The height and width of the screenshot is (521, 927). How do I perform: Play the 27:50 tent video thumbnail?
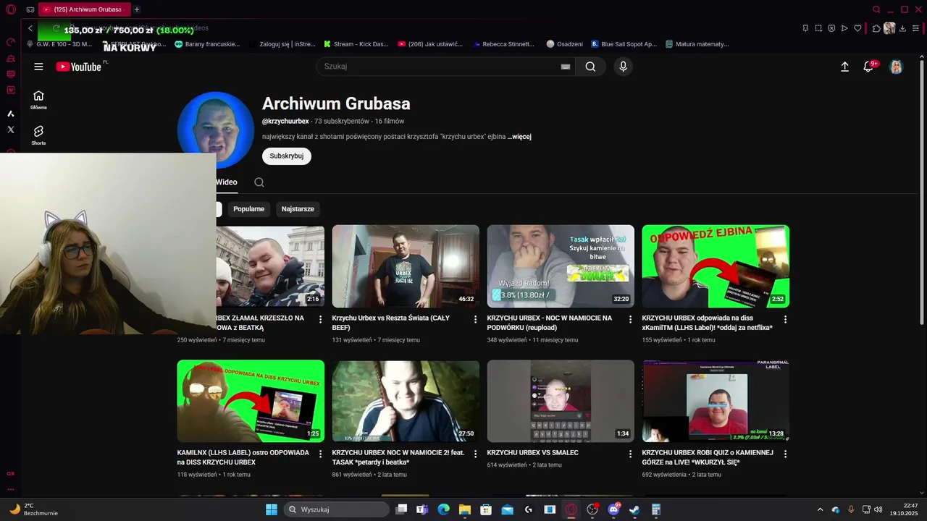(x=406, y=401)
